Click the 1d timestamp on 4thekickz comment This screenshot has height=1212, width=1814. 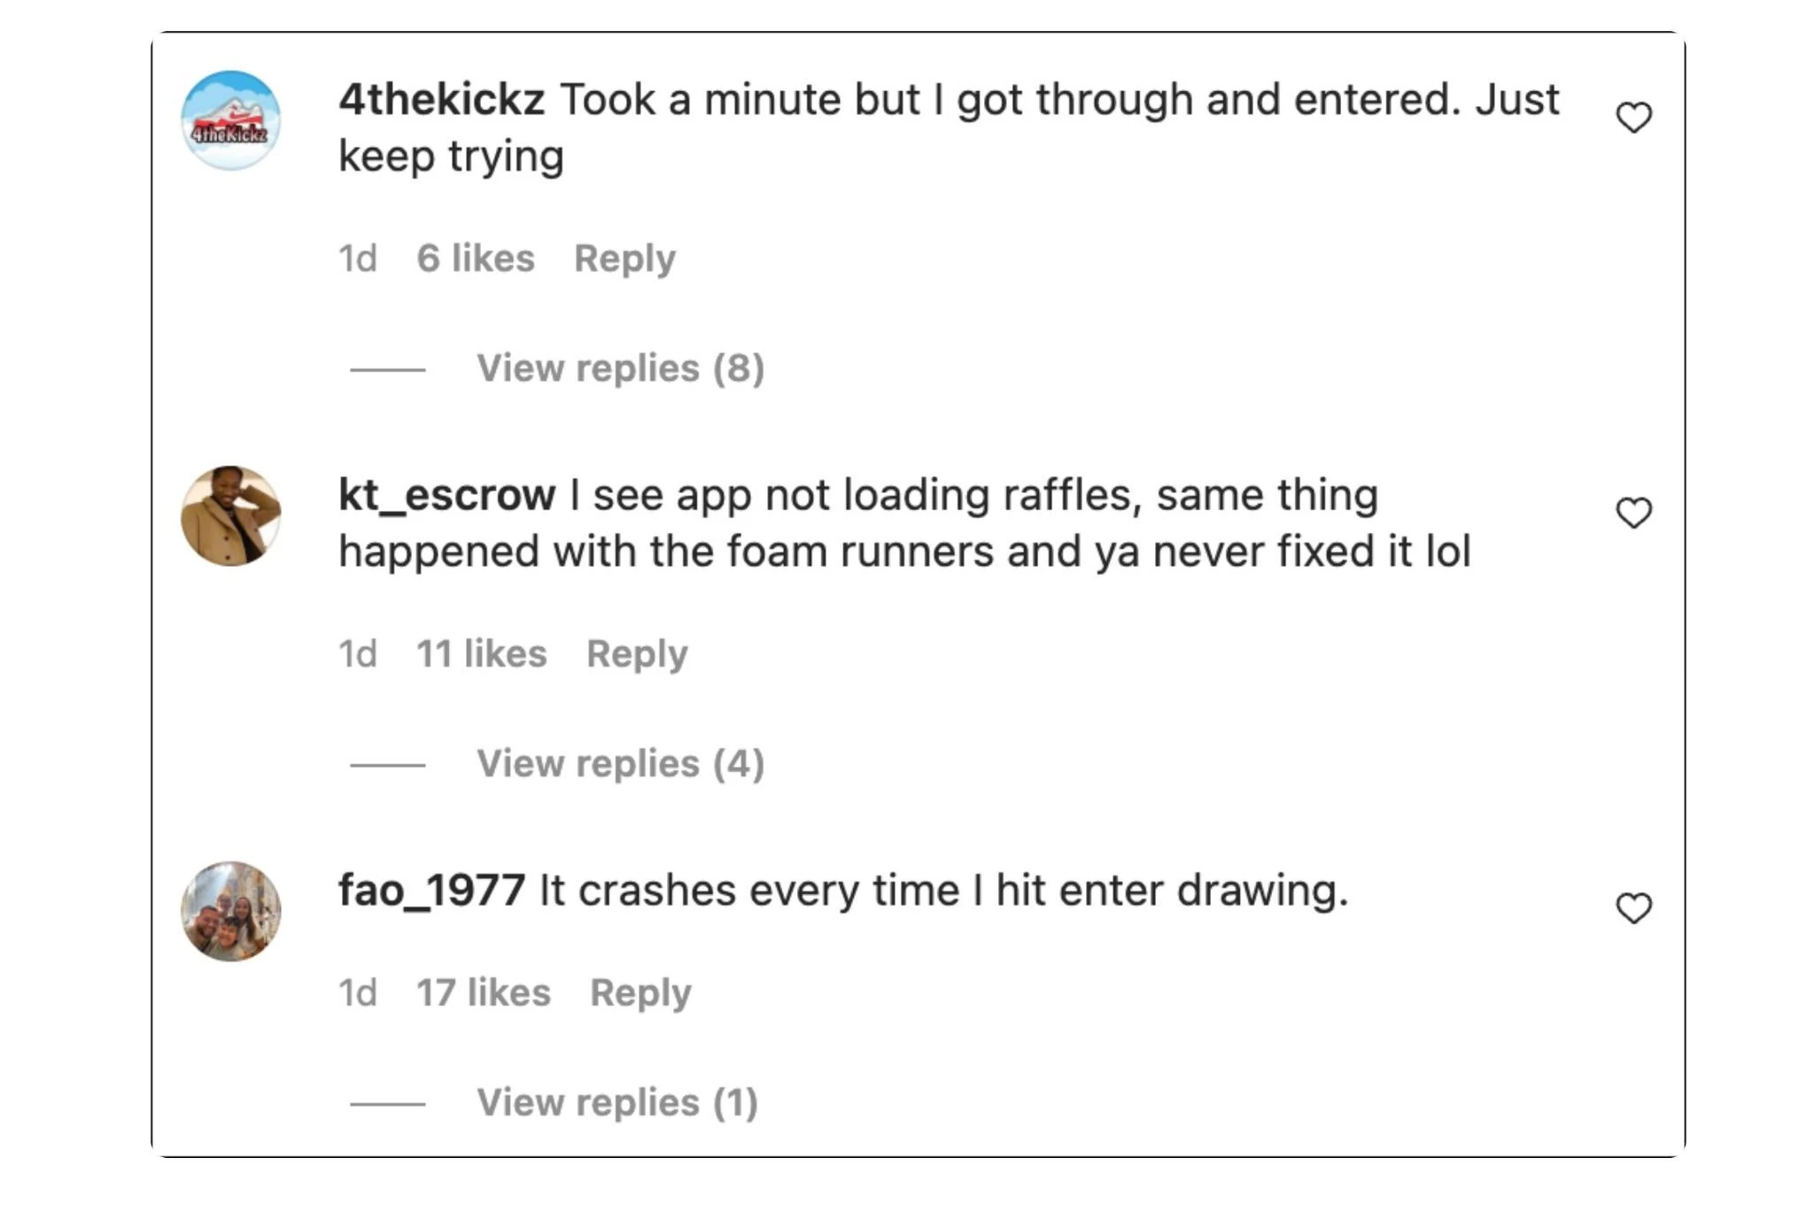[358, 259]
